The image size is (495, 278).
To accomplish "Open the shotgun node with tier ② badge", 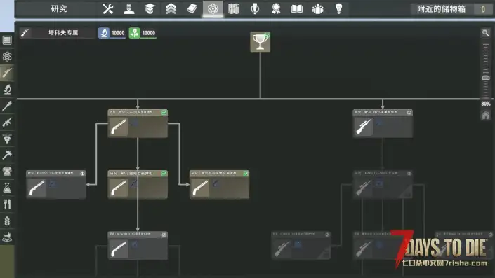I will click(x=138, y=246).
